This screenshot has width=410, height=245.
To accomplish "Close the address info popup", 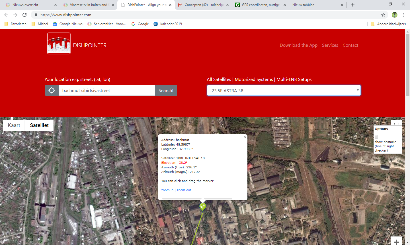I will click(x=245, y=137).
